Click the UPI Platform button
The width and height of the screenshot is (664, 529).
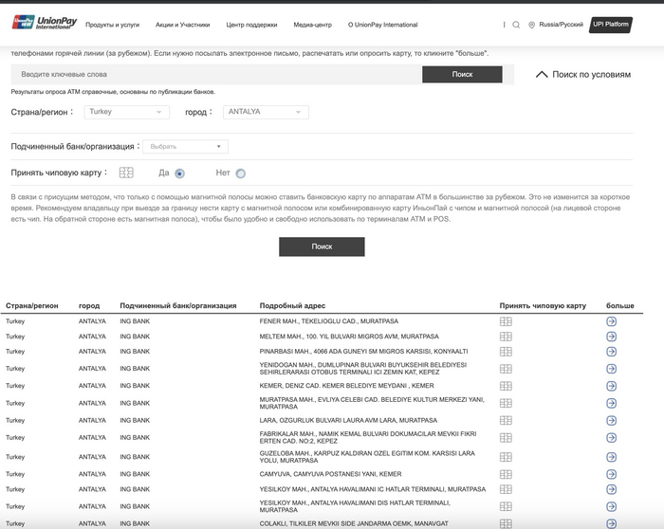611,25
